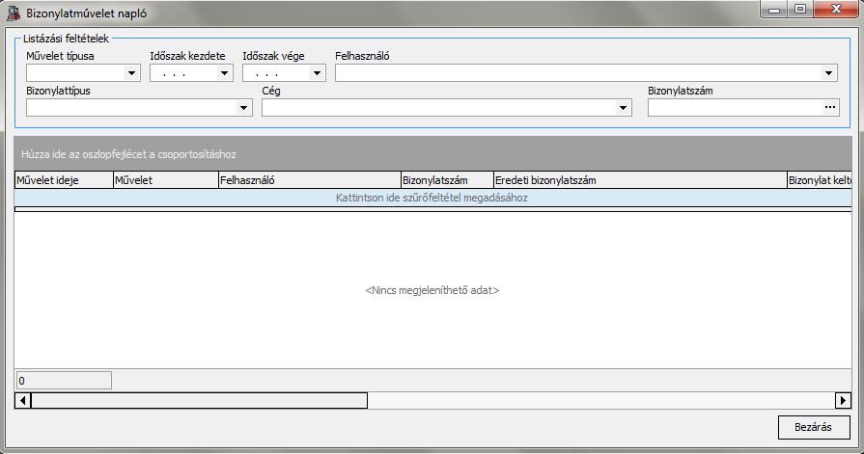Click the application icon in title bar

point(14,13)
